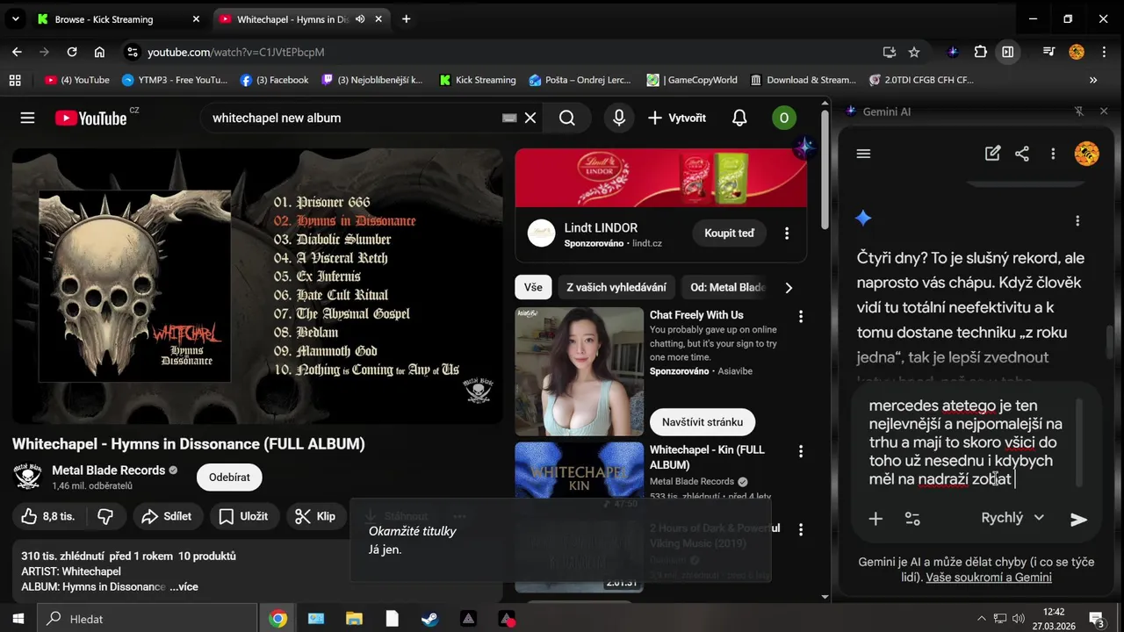Select the Od: Metal Blade chip
Image resolution: width=1124 pixels, height=632 pixels.
pyautogui.click(x=728, y=287)
